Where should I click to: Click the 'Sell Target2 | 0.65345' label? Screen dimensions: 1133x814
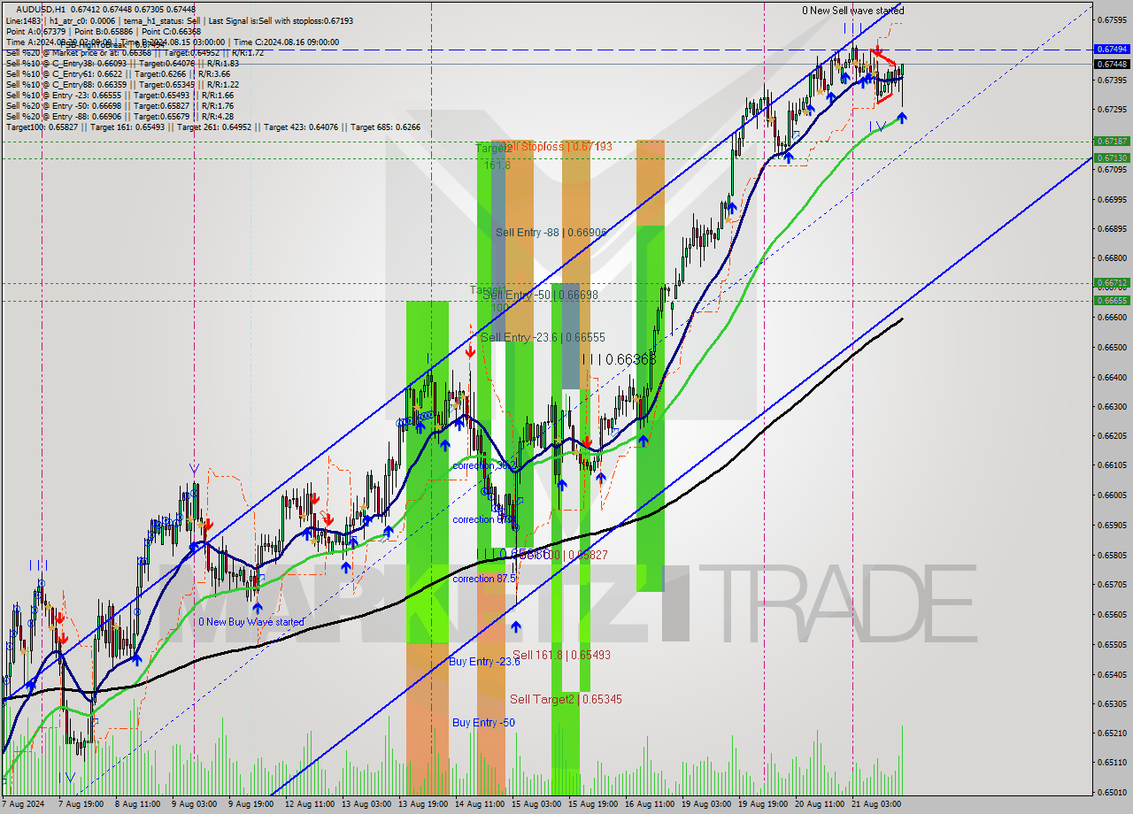click(565, 699)
